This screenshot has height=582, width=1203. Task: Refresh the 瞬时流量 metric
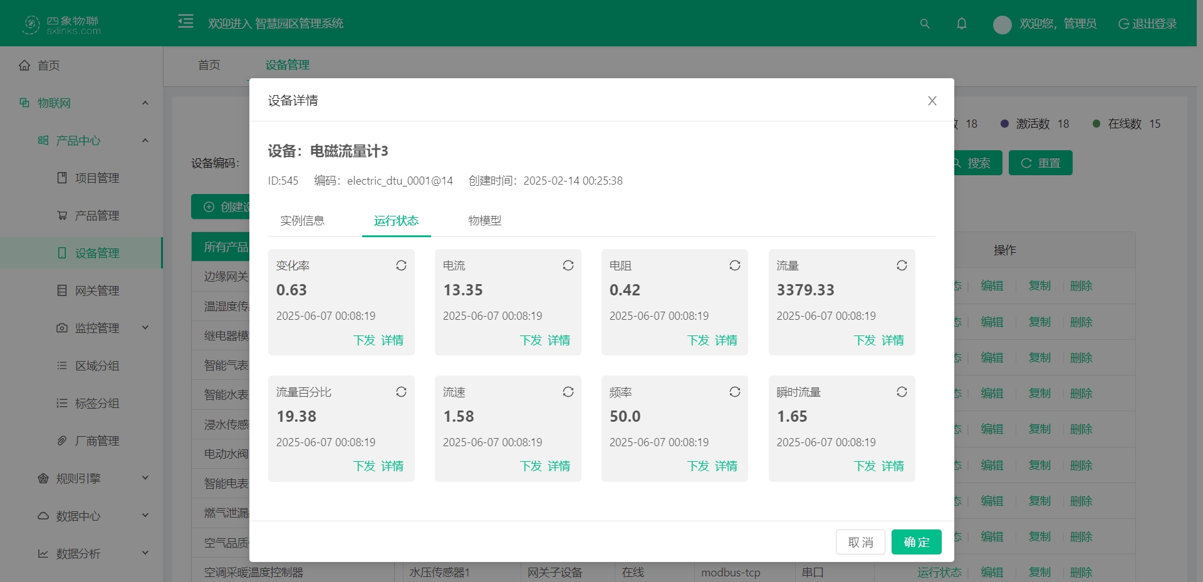902,392
